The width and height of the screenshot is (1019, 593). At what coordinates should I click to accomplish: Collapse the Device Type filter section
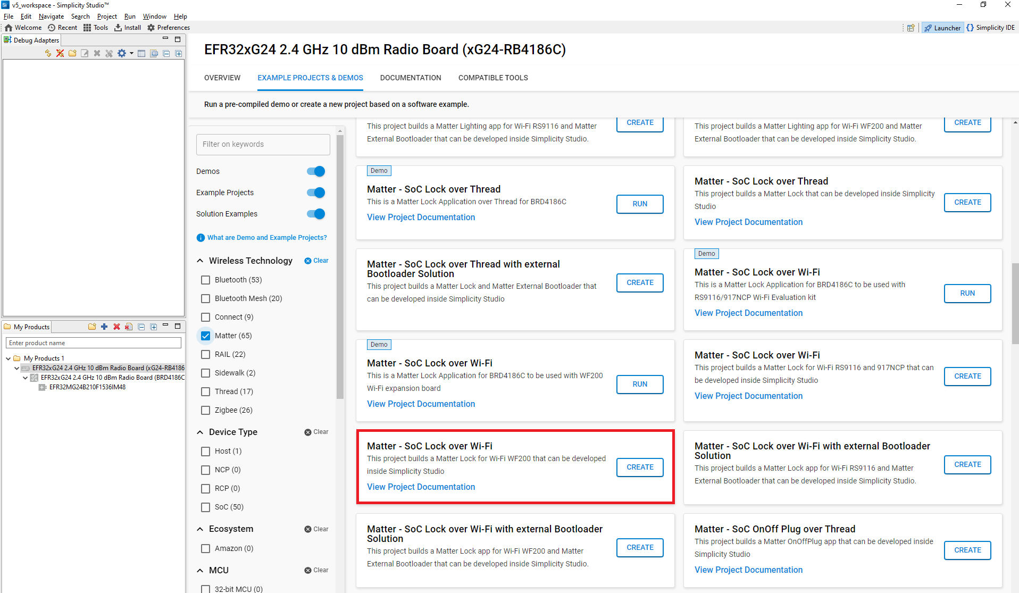[200, 432]
